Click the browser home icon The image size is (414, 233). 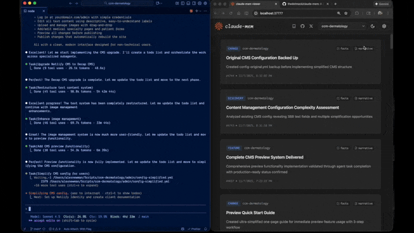[239, 13]
